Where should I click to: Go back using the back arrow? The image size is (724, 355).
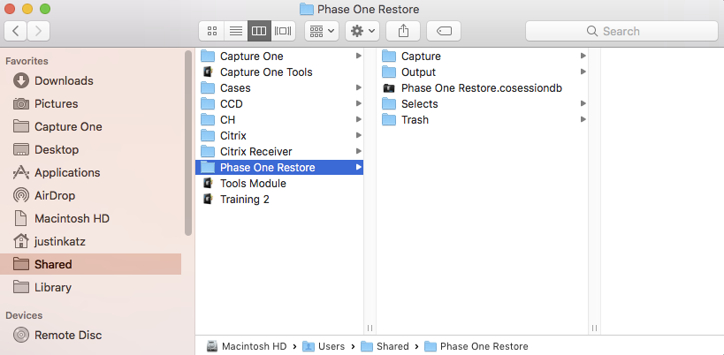[16, 32]
